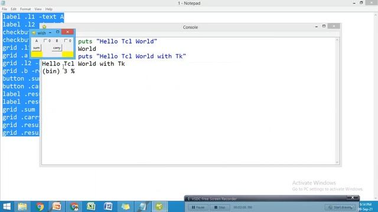The width and height of the screenshot is (378, 212).
Task: Close the wish window with red X
Action: point(67,32)
